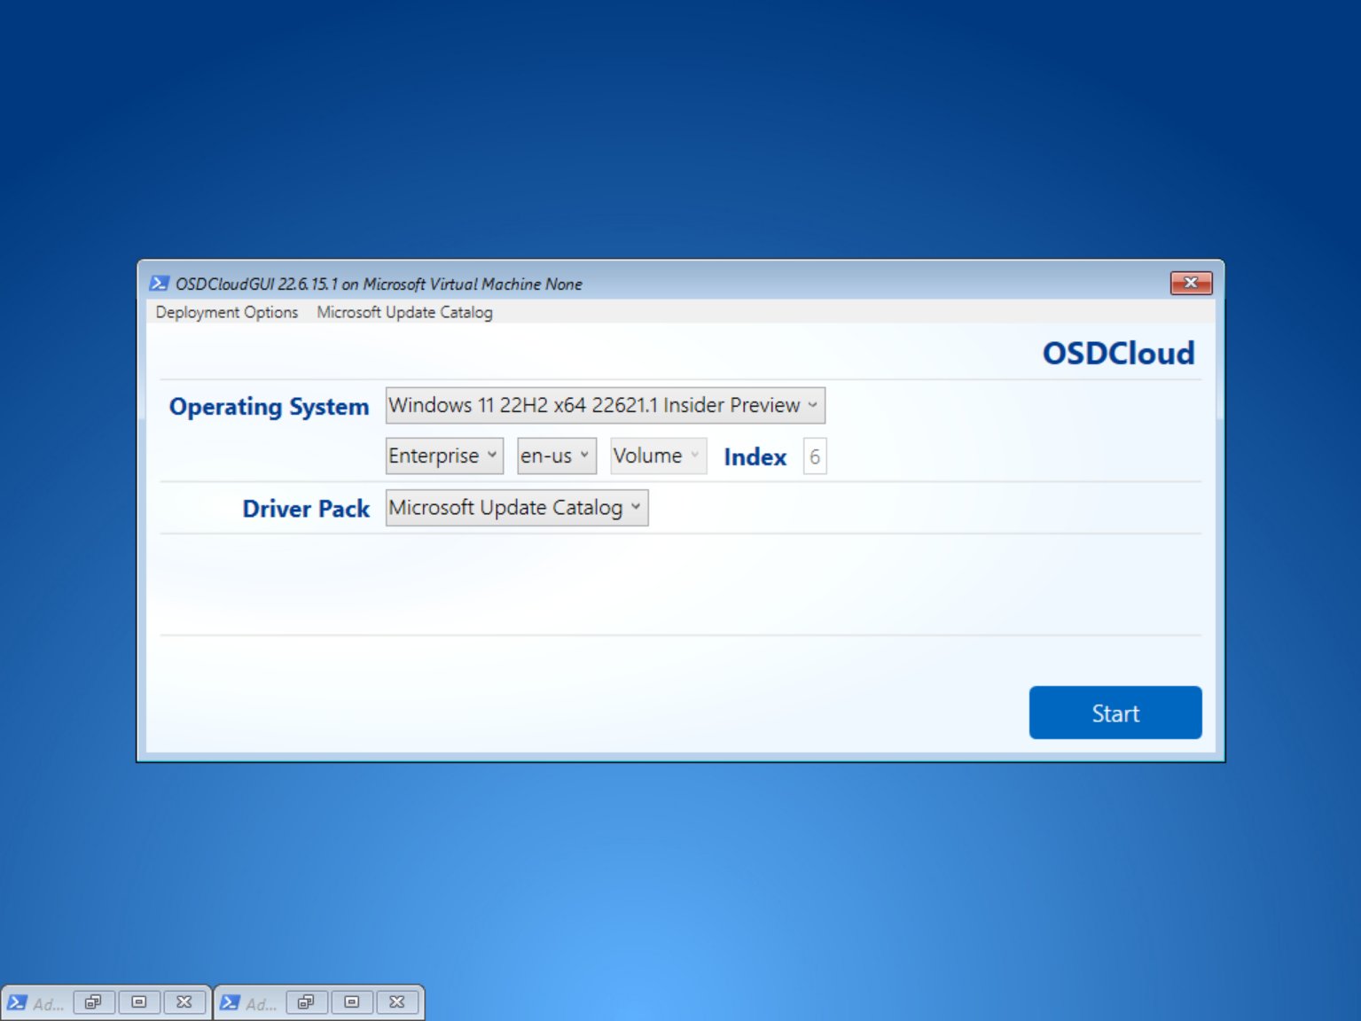Click the PowerShell icon on the second taskbar item
This screenshot has width=1361, height=1021.
point(231,1002)
